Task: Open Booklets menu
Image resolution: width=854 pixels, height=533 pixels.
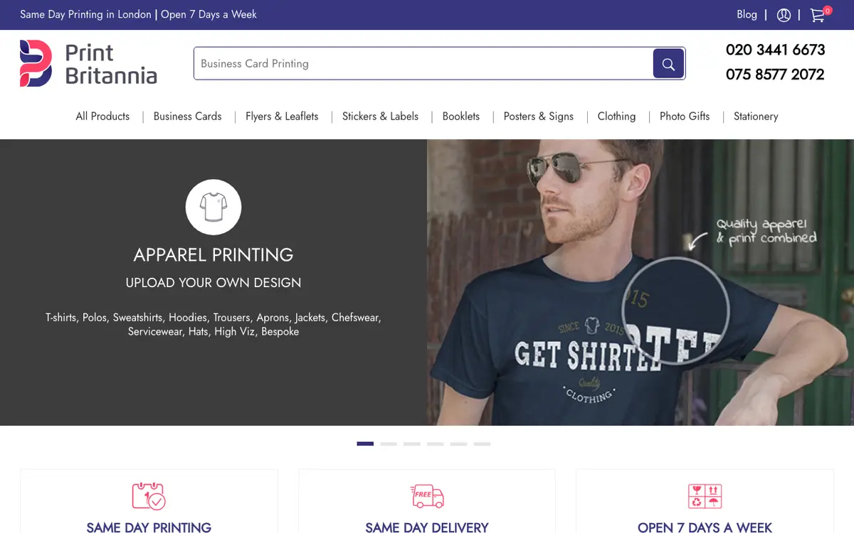Action: [461, 117]
